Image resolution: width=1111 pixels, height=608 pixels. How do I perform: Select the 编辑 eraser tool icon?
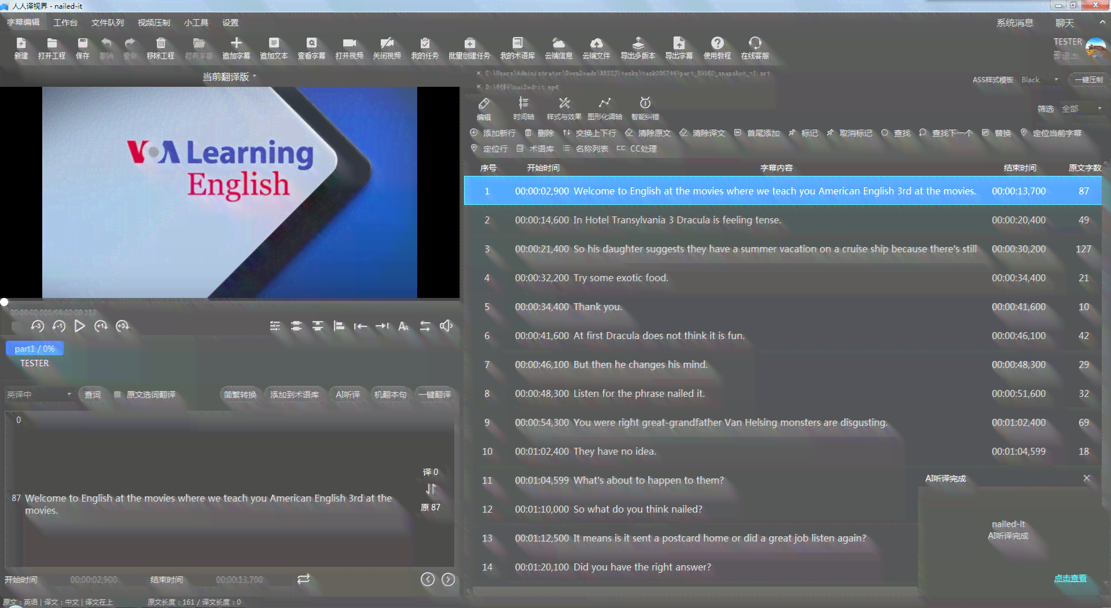pos(484,109)
